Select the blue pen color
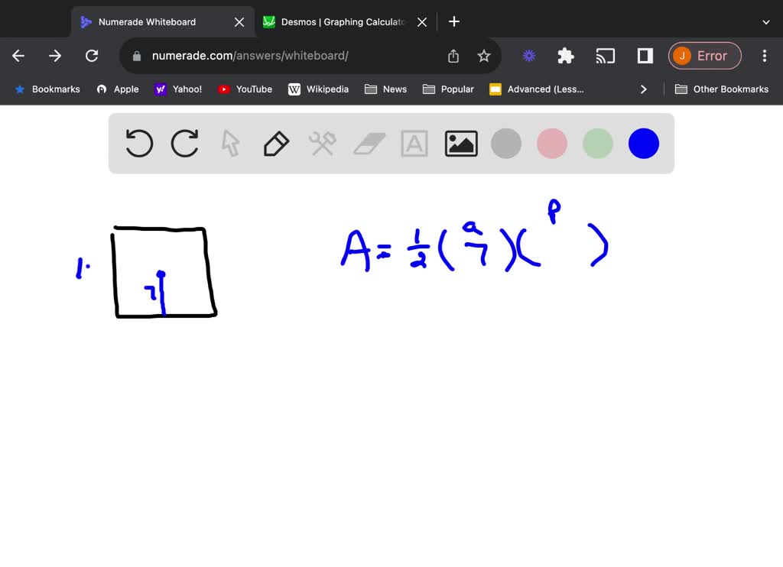The height and width of the screenshot is (567, 783). click(x=643, y=143)
